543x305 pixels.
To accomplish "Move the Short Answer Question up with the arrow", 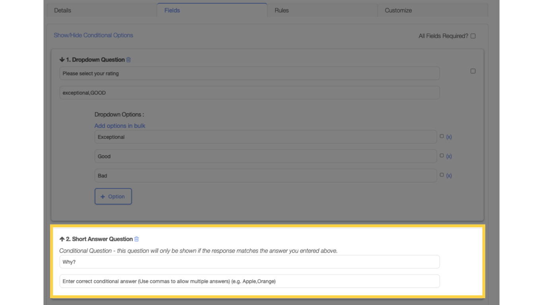I will tap(62, 239).
